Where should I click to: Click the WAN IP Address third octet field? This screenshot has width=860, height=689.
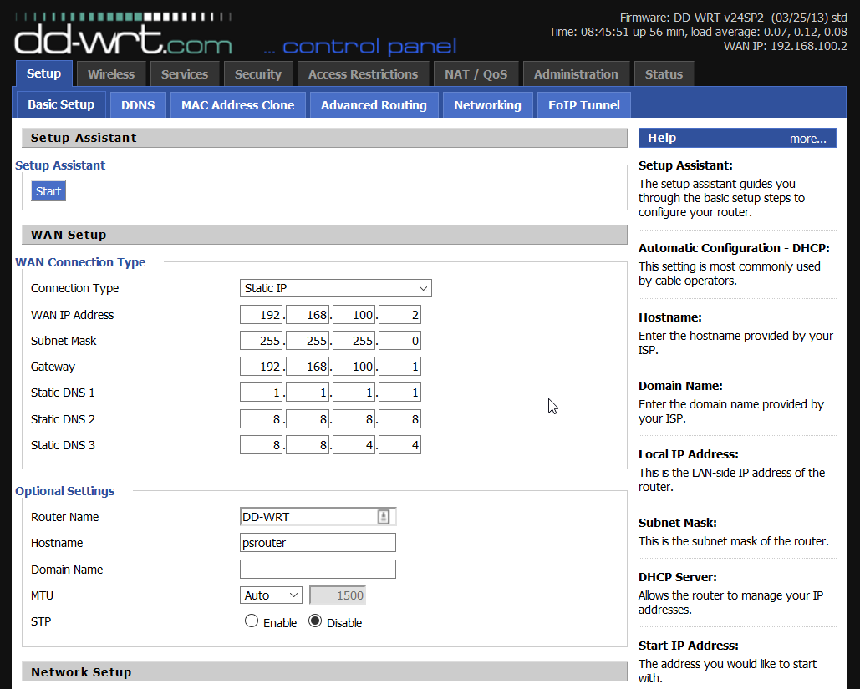pos(354,315)
